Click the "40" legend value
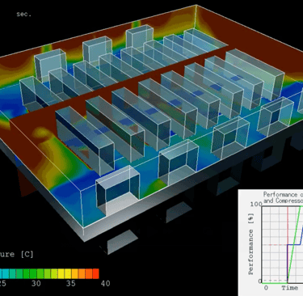 105,284
